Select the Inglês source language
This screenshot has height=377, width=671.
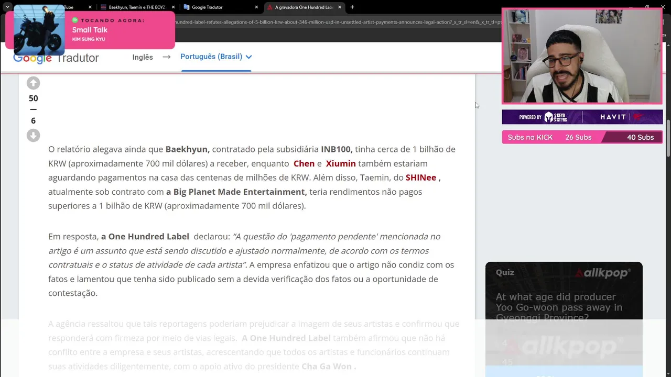click(143, 57)
